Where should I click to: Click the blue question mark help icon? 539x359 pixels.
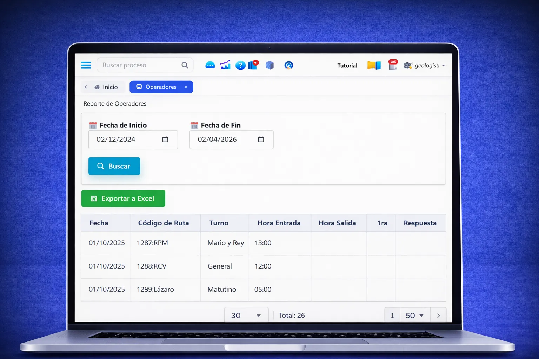point(240,66)
